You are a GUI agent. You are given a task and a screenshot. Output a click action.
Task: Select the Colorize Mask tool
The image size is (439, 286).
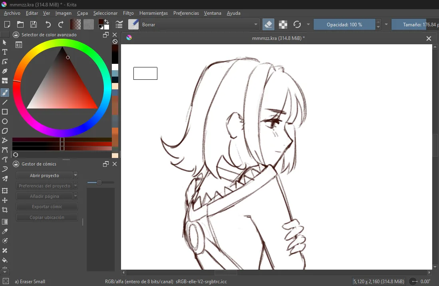point(5,241)
